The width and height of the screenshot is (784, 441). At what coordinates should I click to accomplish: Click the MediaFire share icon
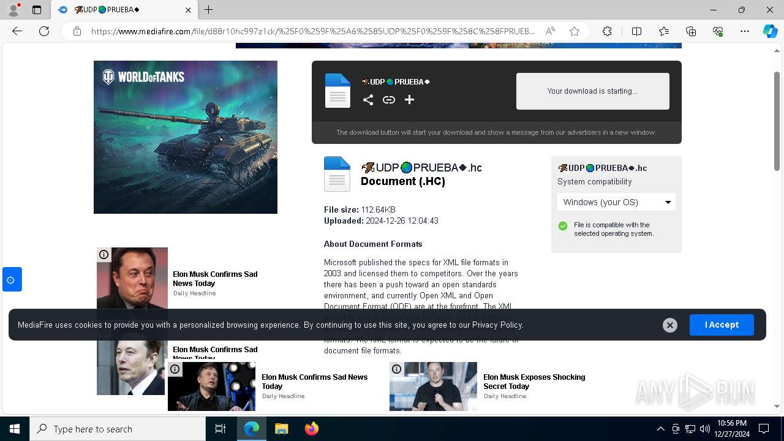click(x=368, y=100)
